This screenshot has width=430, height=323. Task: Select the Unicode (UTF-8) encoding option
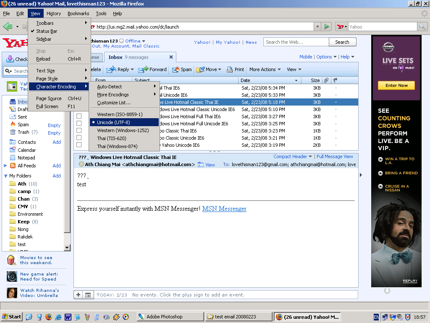coord(124,122)
